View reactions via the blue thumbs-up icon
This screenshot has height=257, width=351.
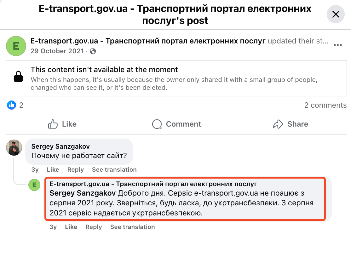click(11, 105)
